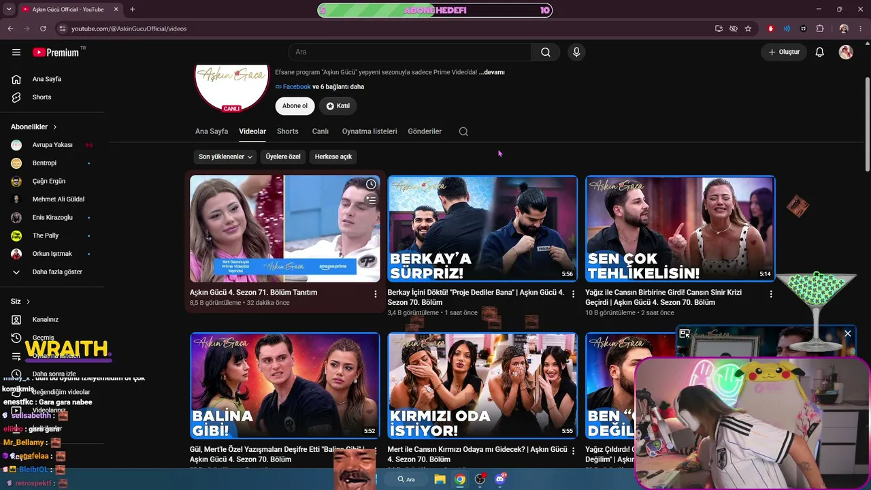871x490 pixels.
Task: Open the Chrome profile avatar
Action: coord(844,29)
